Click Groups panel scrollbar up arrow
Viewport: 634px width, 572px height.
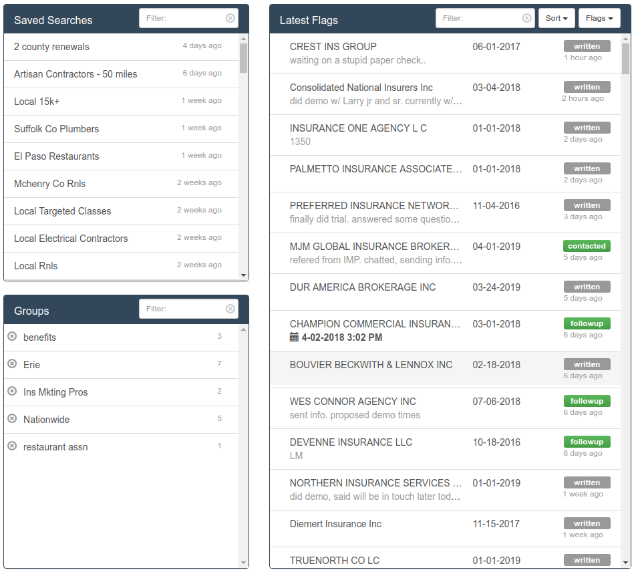[243, 329]
